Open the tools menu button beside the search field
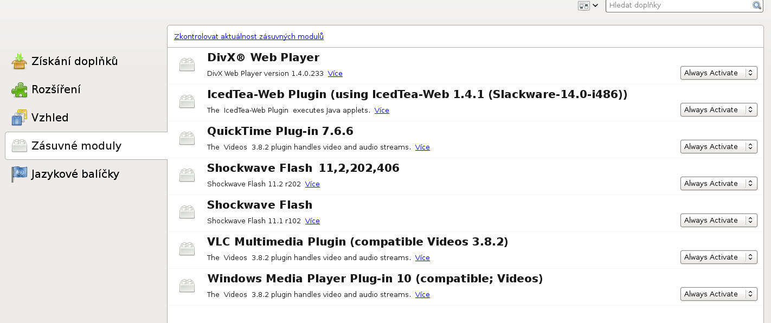 (x=588, y=5)
